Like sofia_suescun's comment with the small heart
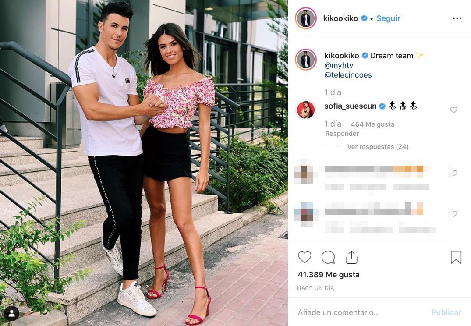This screenshot has width=471, height=326. 453,110
